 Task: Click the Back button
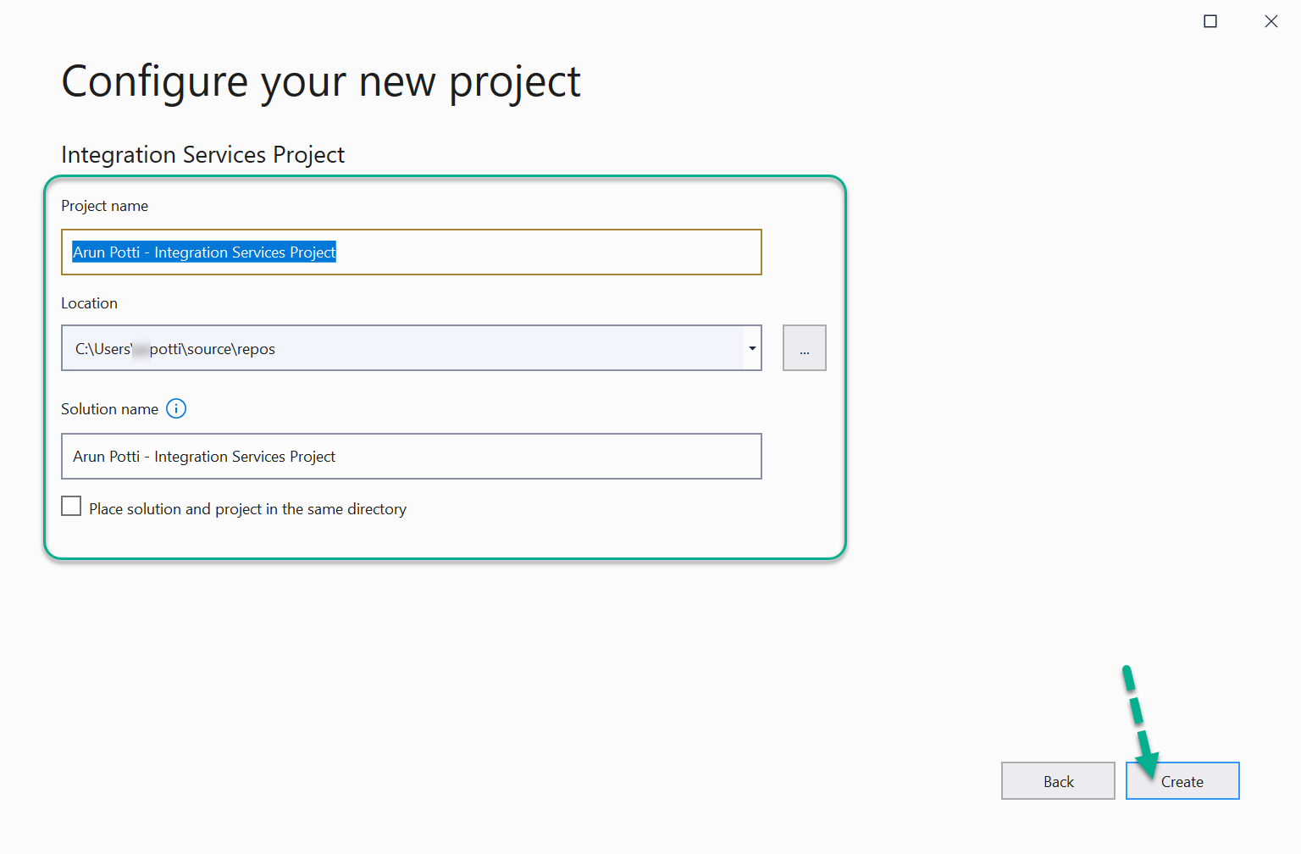pos(1058,780)
